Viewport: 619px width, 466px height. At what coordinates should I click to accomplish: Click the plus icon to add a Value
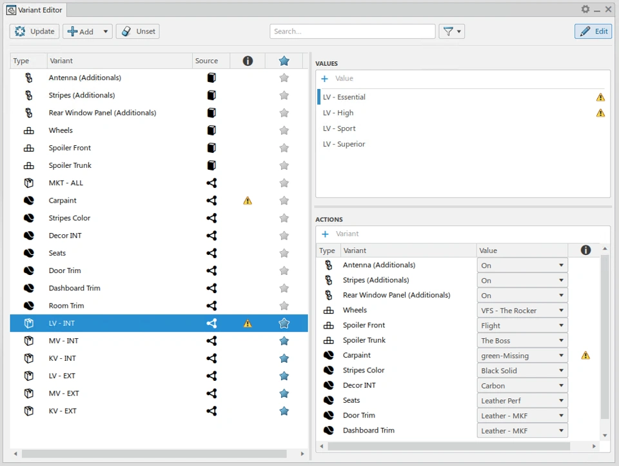click(x=324, y=79)
